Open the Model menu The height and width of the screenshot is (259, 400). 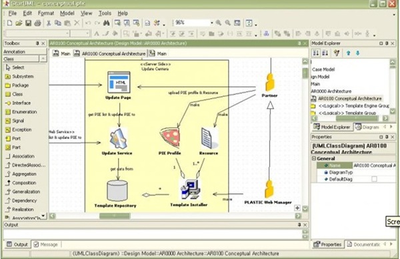coord(67,13)
